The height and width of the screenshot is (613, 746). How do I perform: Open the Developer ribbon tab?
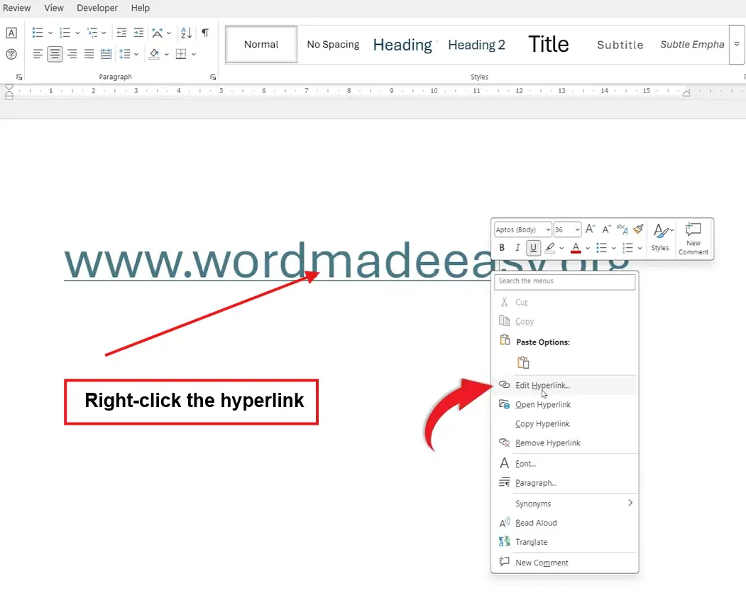click(x=97, y=8)
